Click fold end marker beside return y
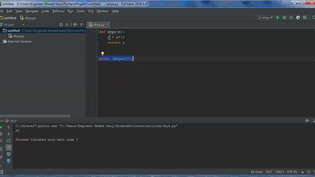Viewport: 315px width, 177px height. coord(97,43)
